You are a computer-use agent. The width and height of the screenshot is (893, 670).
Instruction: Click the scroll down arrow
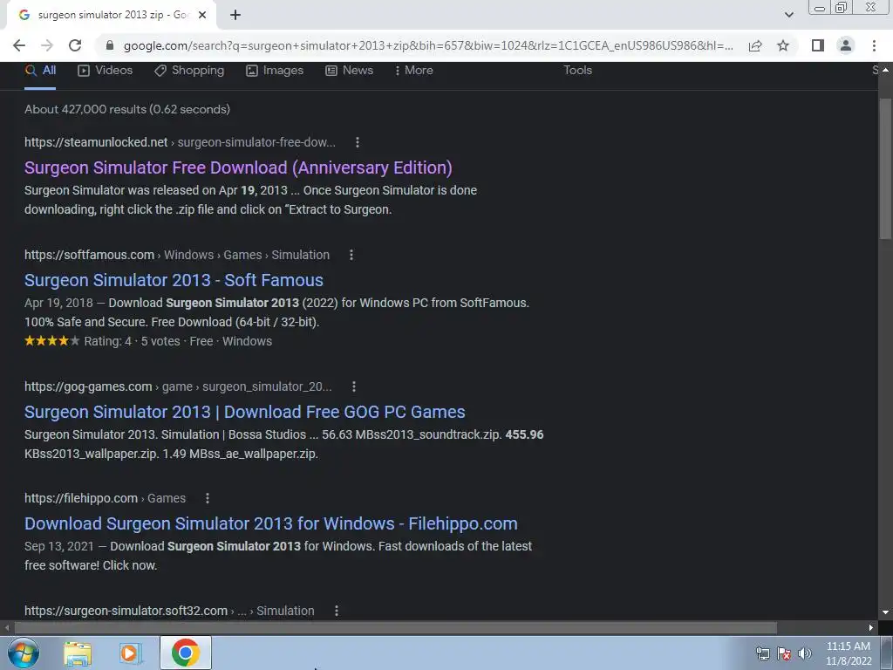[x=885, y=612]
